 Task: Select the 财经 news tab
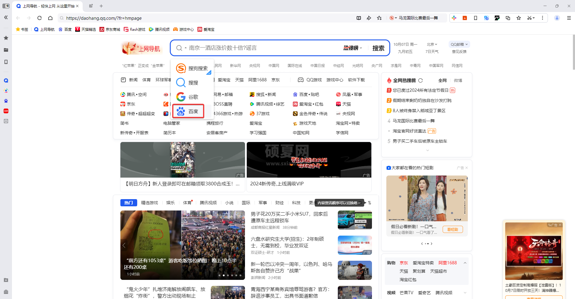(279, 203)
